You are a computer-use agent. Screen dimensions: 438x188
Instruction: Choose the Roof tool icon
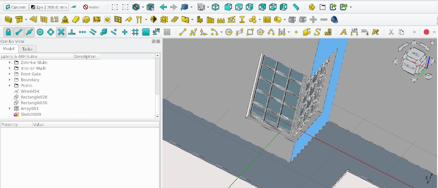[x=129, y=20]
